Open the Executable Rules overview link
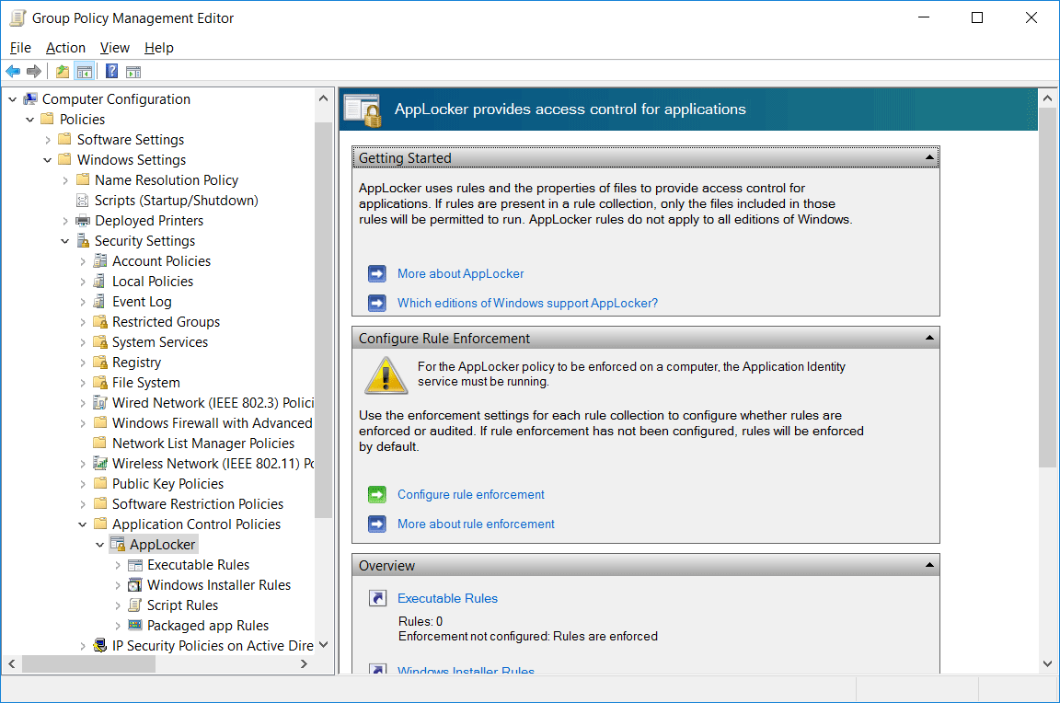The image size is (1060, 703). tap(447, 598)
